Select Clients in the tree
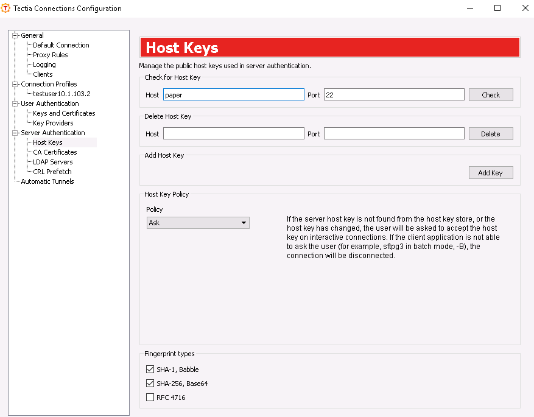 click(x=43, y=74)
